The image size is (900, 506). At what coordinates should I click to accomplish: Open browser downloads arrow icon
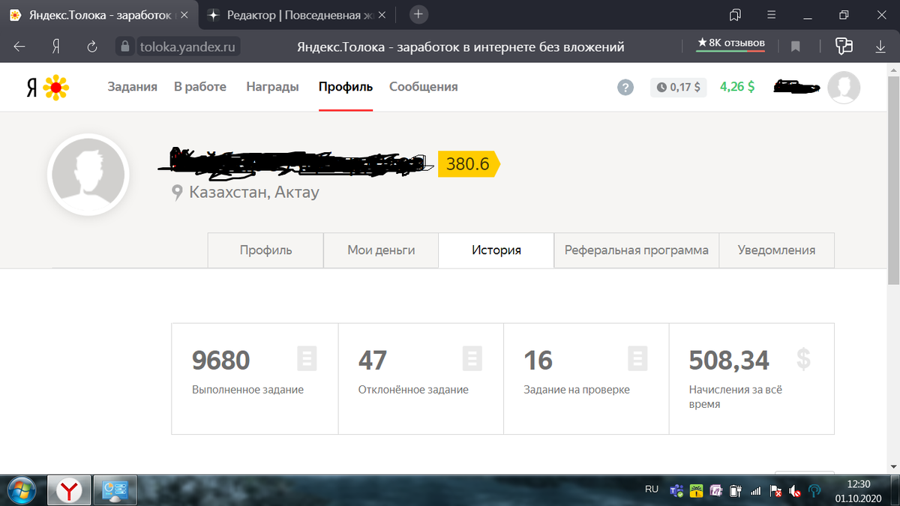[881, 46]
